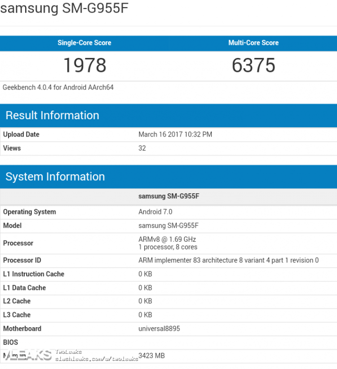Click the Views count value 32

point(142,148)
